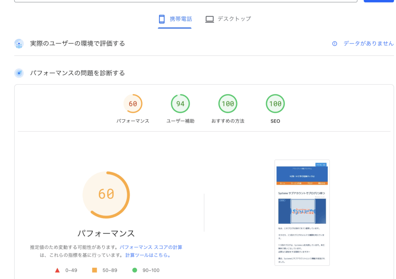The height and width of the screenshot is (279, 396).
Task: Click the URL input field at top
Action: 186,1
